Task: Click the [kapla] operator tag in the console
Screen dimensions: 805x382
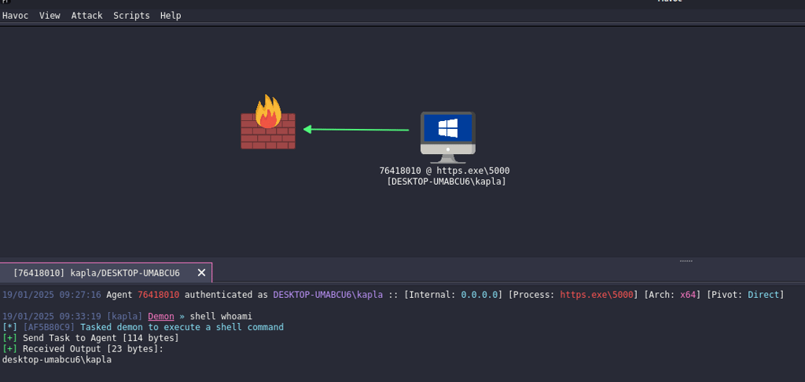Action: pos(125,316)
